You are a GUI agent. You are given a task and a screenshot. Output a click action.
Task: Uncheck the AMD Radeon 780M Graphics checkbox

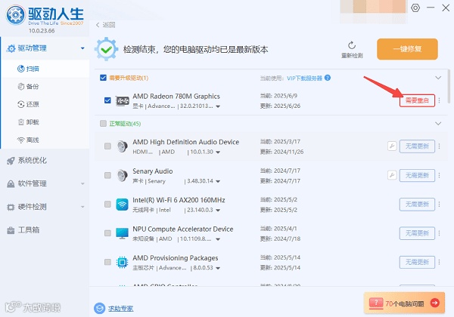[x=107, y=100]
